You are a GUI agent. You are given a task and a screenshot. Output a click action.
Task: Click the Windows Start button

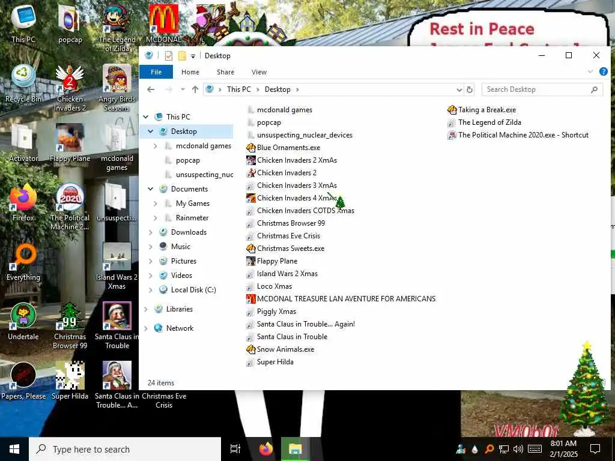(14, 449)
